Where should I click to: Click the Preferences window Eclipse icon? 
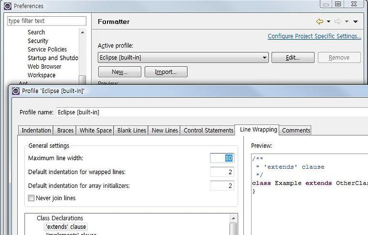point(8,6)
